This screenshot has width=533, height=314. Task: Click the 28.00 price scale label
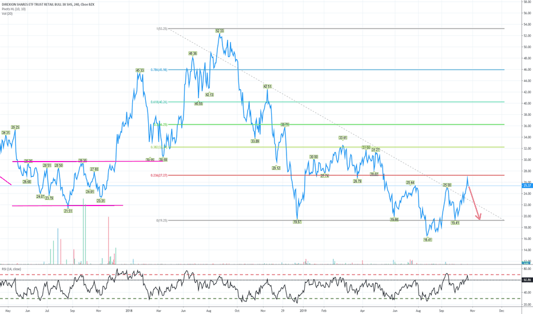click(527, 171)
